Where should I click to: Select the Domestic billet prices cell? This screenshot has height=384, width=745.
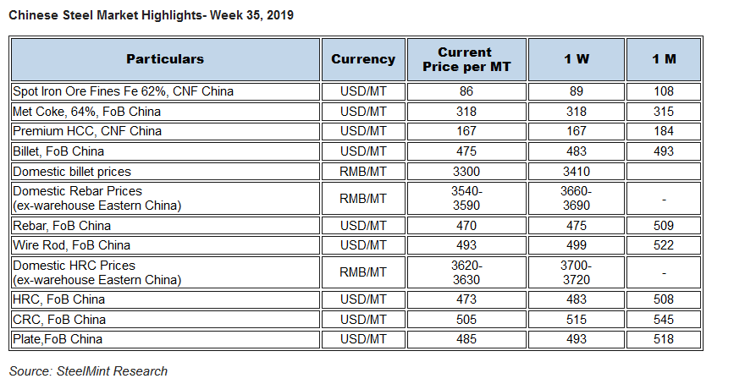[x=165, y=172]
